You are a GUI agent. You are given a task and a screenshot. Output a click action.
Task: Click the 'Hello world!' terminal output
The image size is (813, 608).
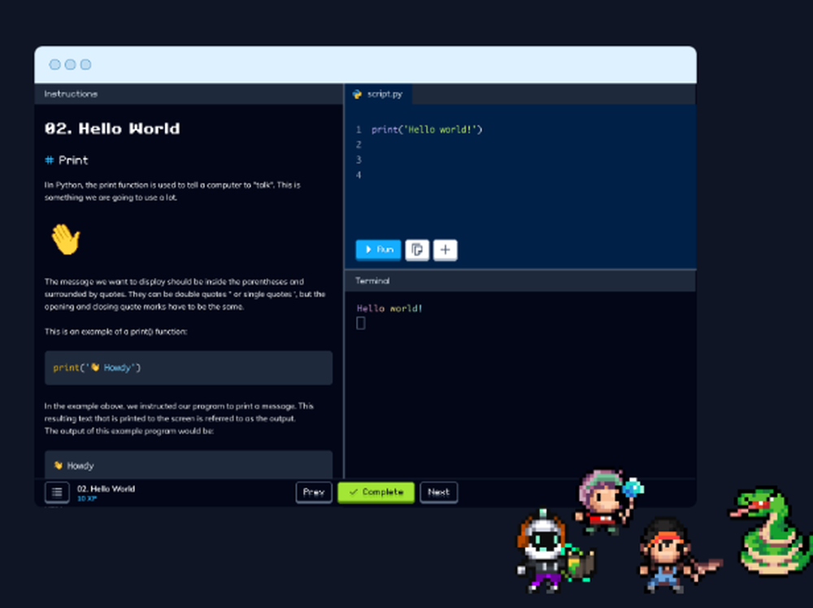(x=389, y=308)
